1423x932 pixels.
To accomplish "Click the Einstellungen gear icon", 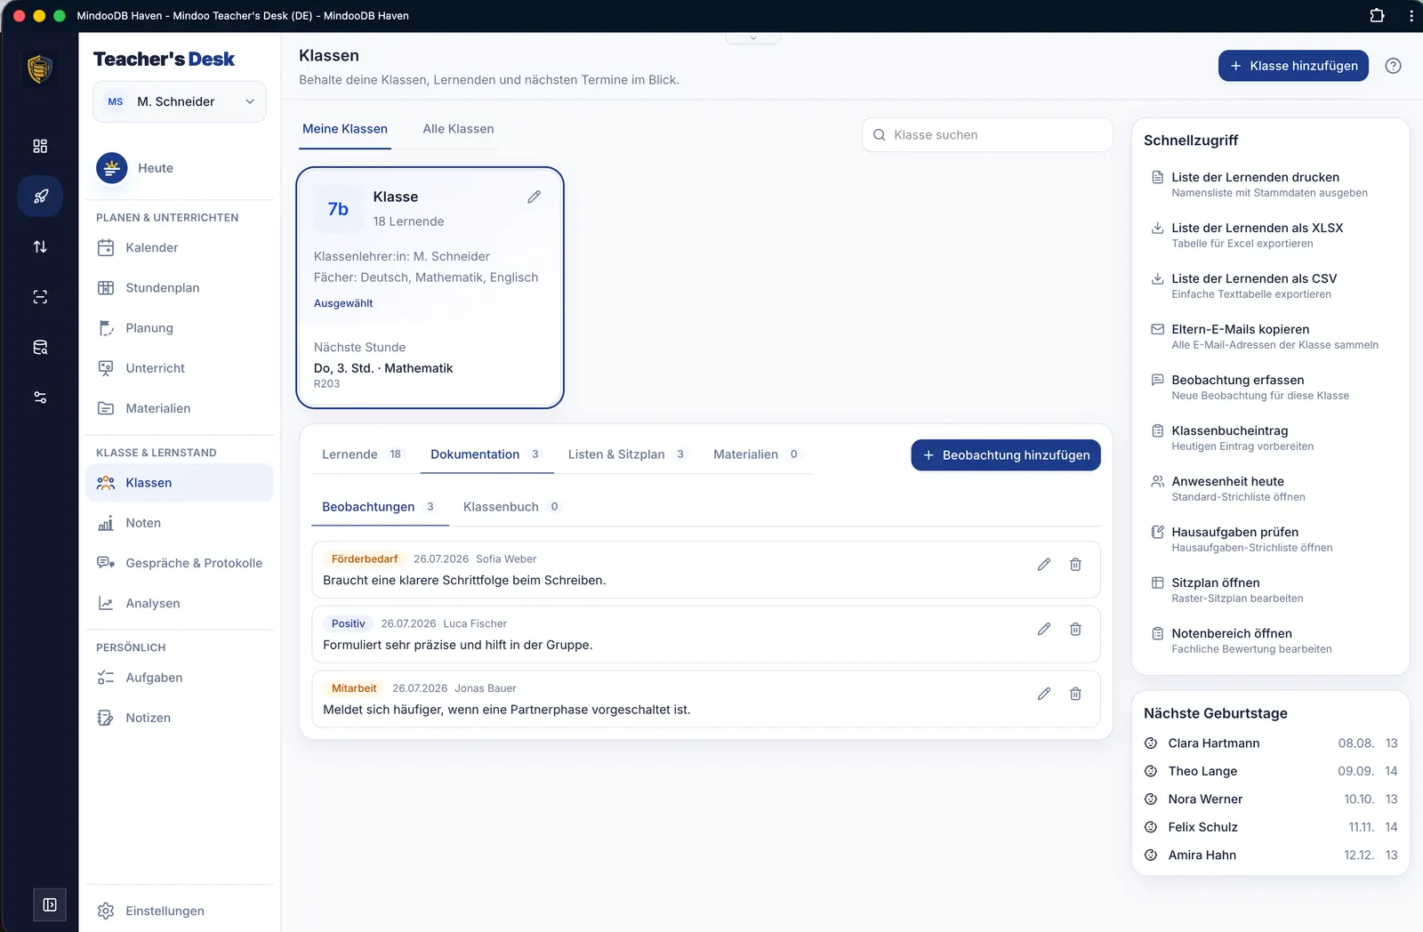I will point(106,911).
